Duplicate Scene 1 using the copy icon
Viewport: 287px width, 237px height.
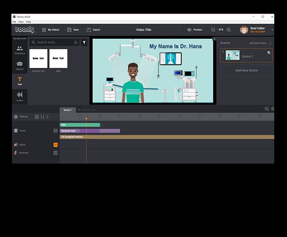point(268,53)
